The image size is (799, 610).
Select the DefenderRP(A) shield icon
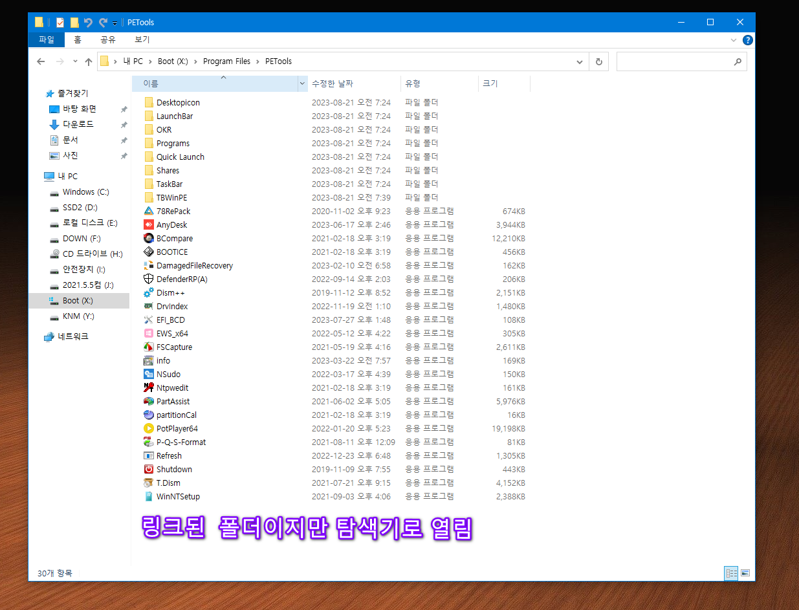(x=149, y=279)
